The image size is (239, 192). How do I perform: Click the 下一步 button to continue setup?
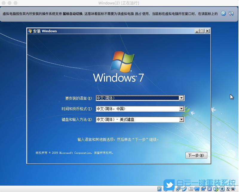pos(196,155)
